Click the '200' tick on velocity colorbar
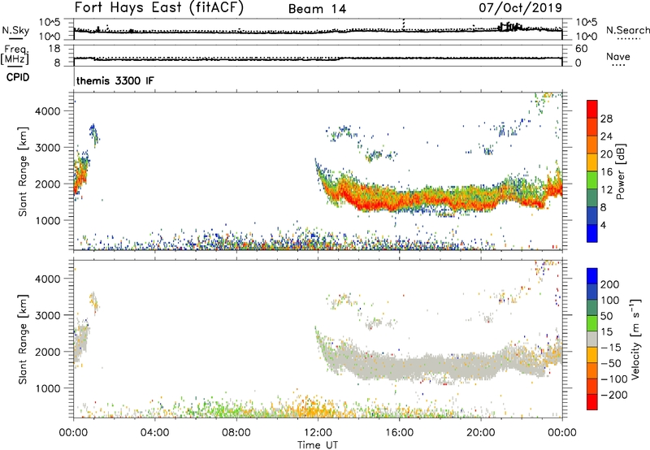This screenshot has height=450, width=650. pyautogui.click(x=610, y=284)
